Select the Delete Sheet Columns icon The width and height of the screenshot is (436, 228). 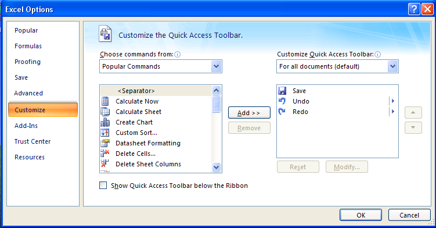105,164
